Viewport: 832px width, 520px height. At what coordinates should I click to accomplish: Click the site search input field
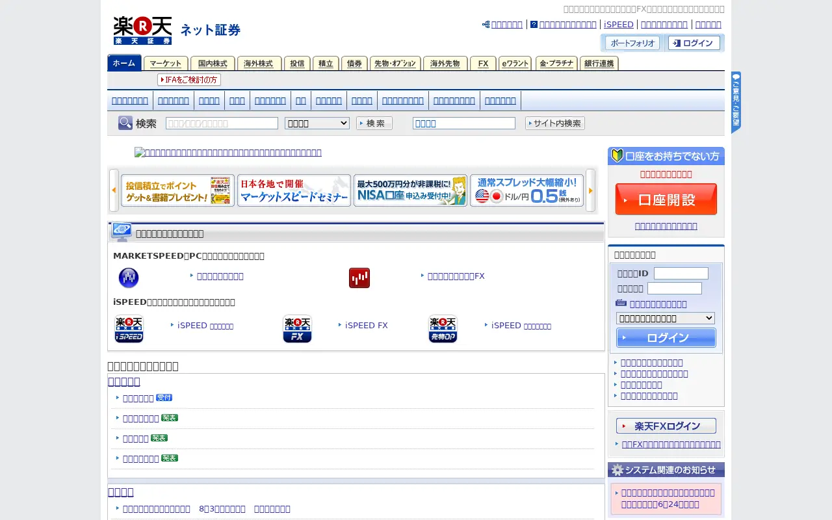click(x=464, y=123)
